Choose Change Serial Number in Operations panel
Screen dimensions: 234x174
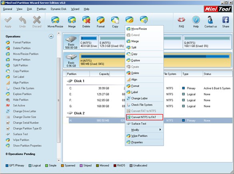(x=26, y=123)
